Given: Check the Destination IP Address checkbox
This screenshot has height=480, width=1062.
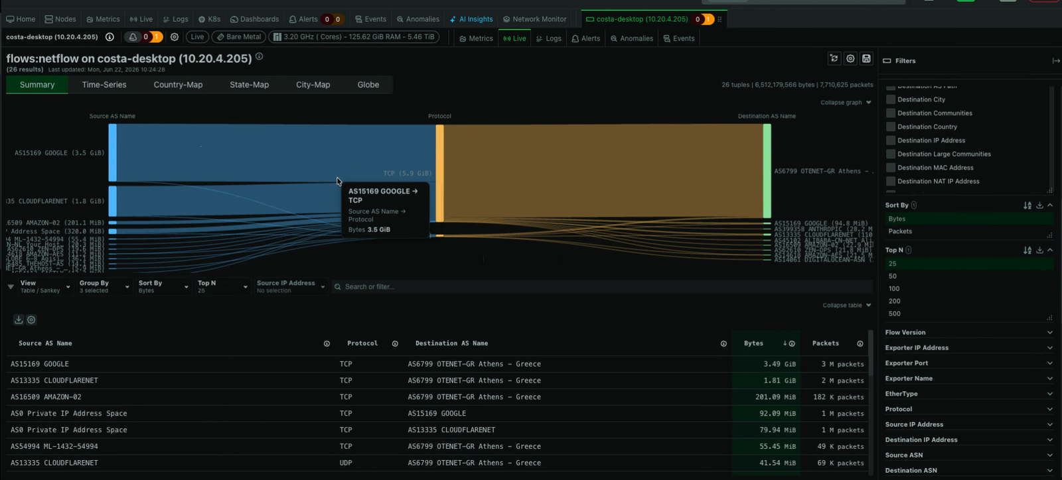Looking at the screenshot, I should coord(891,140).
